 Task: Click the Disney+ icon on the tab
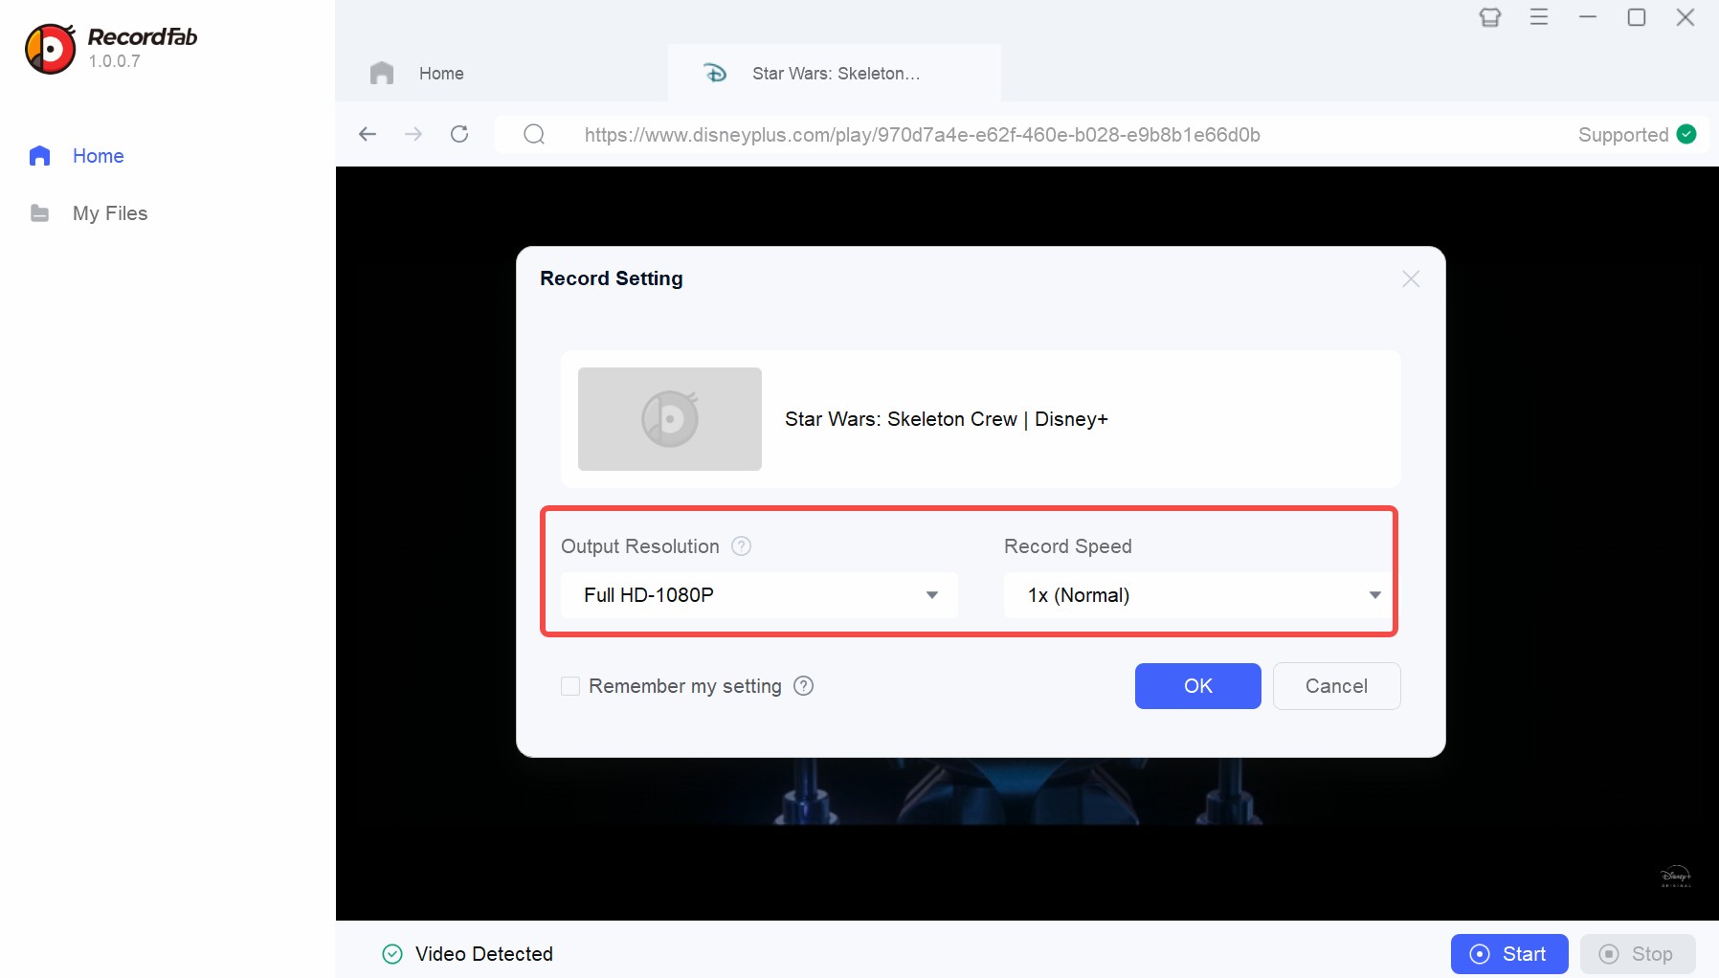coord(715,74)
